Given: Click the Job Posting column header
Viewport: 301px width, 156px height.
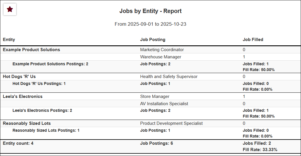Looking at the screenshot, I should coord(153,40).
